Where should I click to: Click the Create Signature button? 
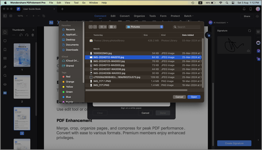[234, 143]
